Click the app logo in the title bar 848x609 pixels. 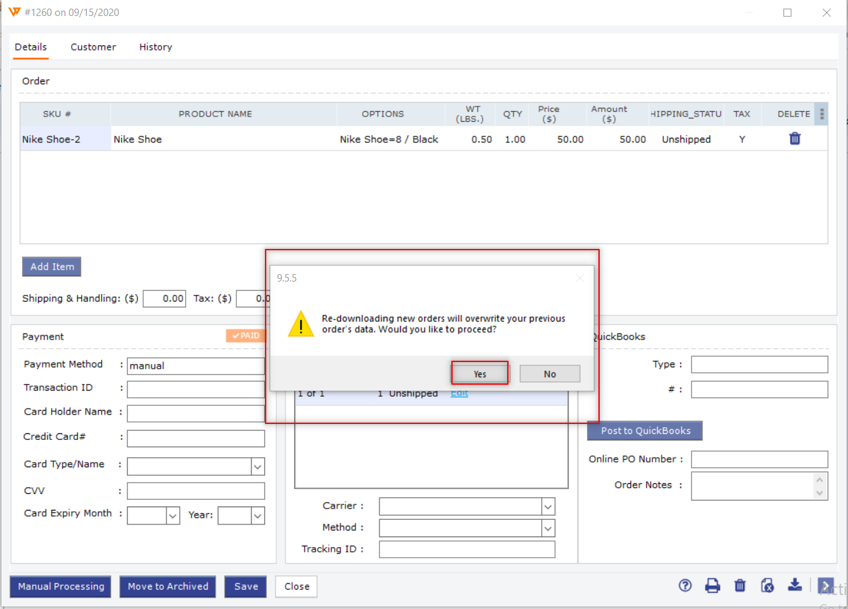pyautogui.click(x=15, y=12)
